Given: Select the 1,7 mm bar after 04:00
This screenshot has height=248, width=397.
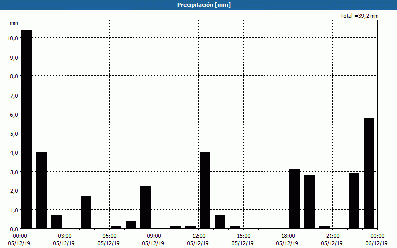Looking at the screenshot, I should pyautogui.click(x=86, y=212).
